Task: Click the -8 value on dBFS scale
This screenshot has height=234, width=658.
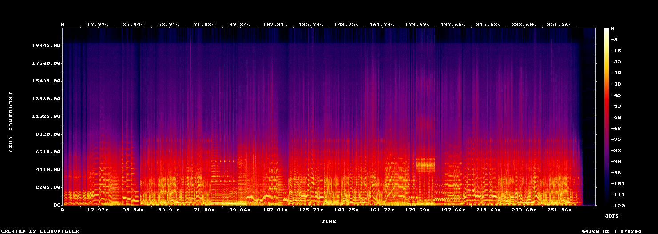Action: 614,40
